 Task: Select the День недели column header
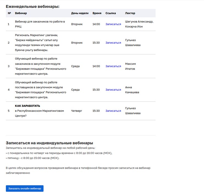click(80, 13)
